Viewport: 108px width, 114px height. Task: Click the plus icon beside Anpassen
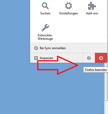click(36, 58)
